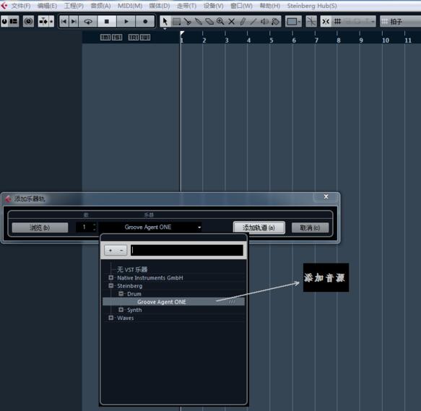Select the Object Selection arrow tool
The width and height of the screenshot is (421, 411).
[165, 22]
